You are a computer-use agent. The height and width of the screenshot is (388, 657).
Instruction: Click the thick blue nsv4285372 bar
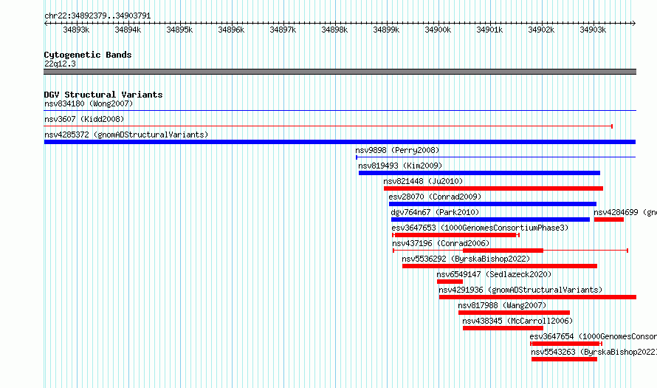tap(340, 142)
